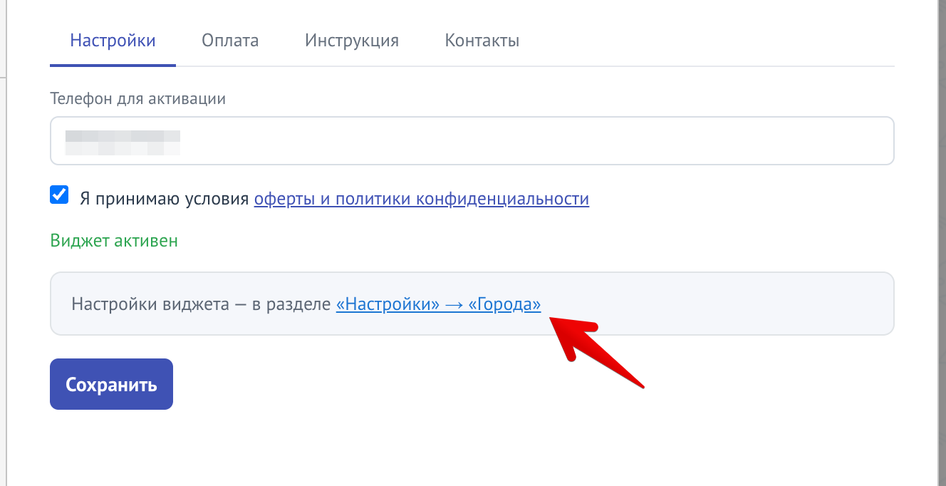Click the Сохранить button
Viewport: 946px width, 486px height.
(x=111, y=384)
